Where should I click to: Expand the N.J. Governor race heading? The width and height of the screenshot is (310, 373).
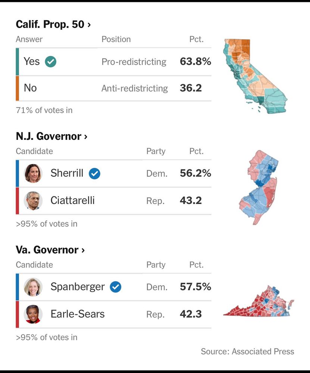(51, 137)
